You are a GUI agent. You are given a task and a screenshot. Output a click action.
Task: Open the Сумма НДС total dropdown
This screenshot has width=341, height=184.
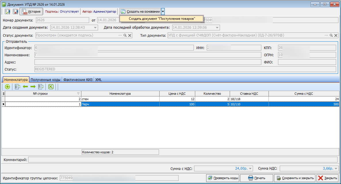coord(336,168)
